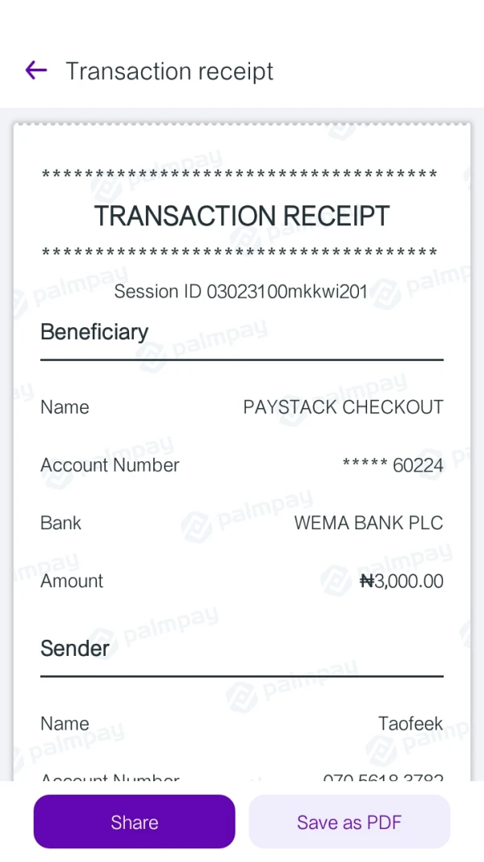Screen dimensions: 484x862
Task: Select the ₦3,000.00 amount value
Action: (401, 581)
